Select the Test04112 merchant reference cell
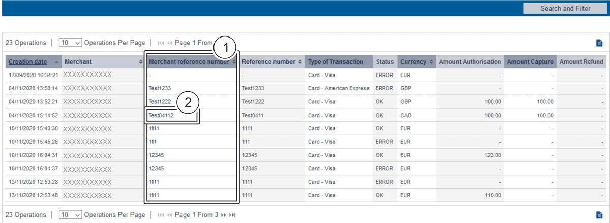Viewport: 610px width, 223px height. pos(161,115)
